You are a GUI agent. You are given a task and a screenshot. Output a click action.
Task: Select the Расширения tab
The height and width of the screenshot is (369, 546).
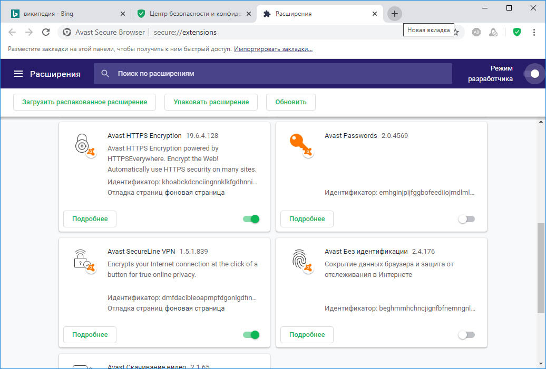click(x=320, y=14)
